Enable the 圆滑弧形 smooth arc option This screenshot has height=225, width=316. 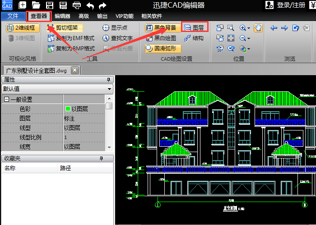point(163,49)
